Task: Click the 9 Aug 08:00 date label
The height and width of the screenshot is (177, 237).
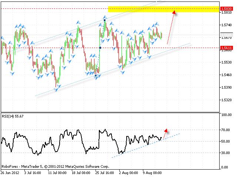Action: click(x=153, y=173)
